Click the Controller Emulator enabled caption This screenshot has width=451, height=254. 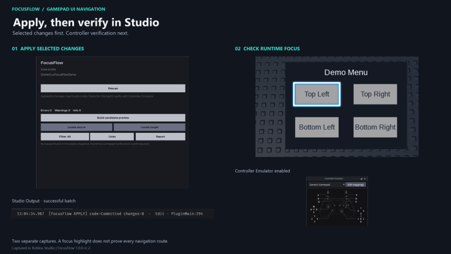click(262, 171)
